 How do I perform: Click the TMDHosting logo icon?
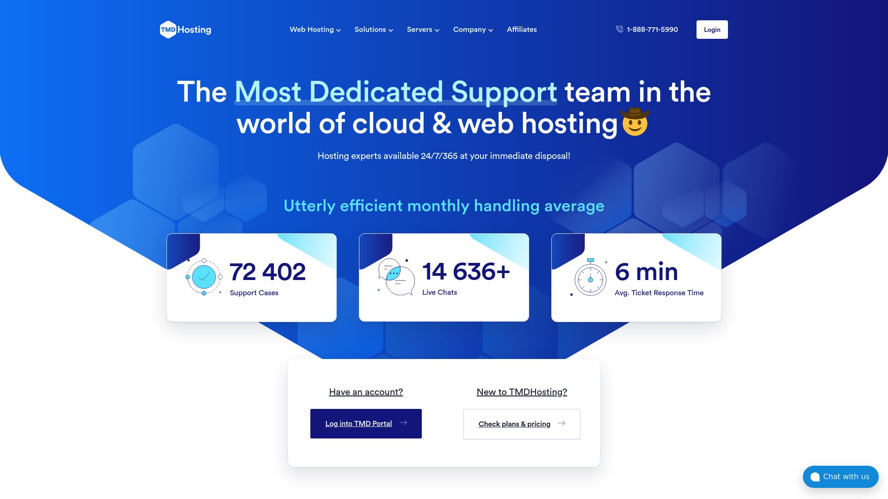tap(165, 29)
